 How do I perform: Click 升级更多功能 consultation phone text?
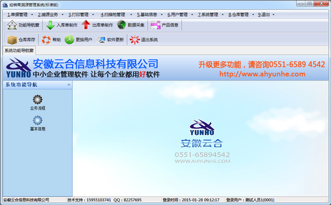click(x=261, y=64)
